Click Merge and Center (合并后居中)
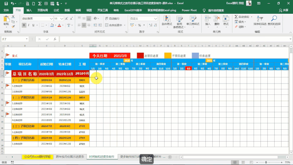 click(114, 25)
